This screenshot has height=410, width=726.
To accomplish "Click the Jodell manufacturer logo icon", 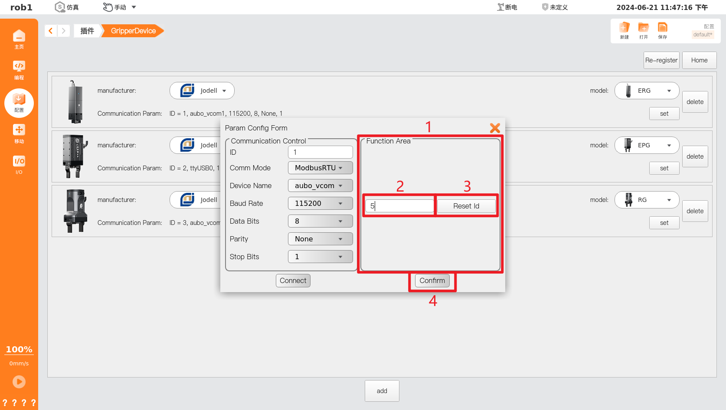I will tap(187, 91).
